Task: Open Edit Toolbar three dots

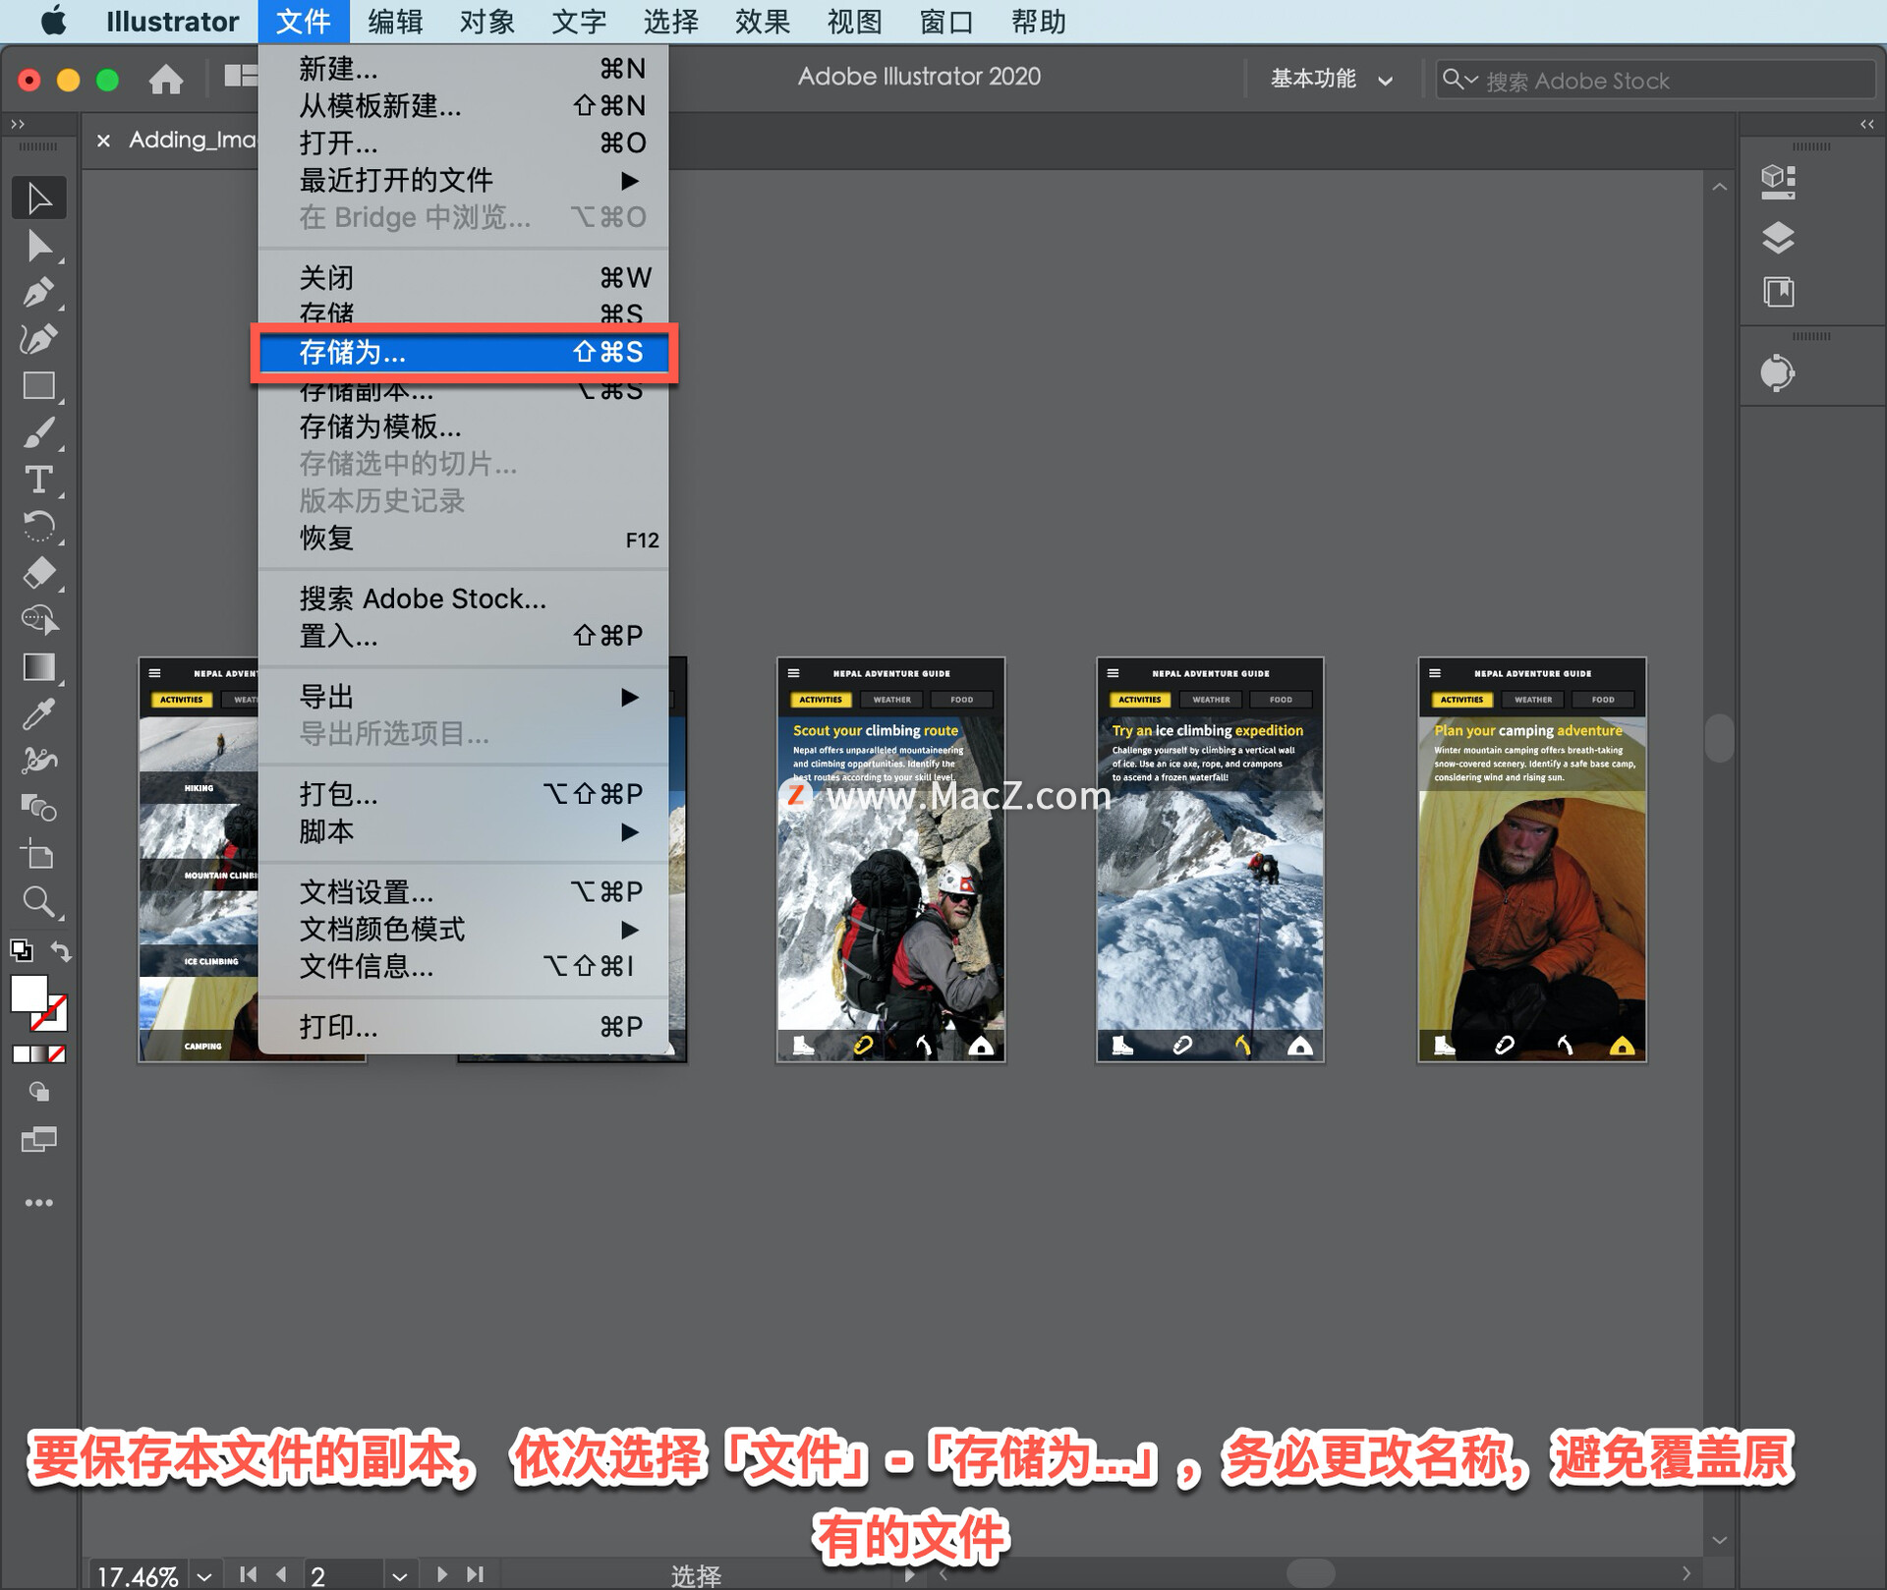Action: (x=38, y=1203)
